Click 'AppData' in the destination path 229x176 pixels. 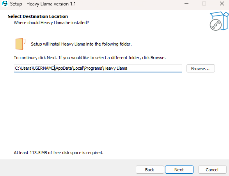[64, 68]
